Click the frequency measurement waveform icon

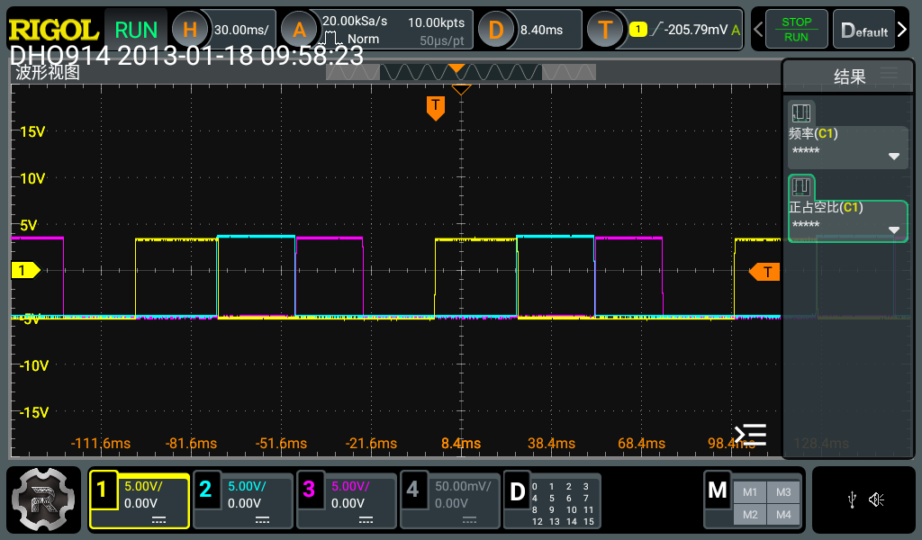(x=800, y=113)
